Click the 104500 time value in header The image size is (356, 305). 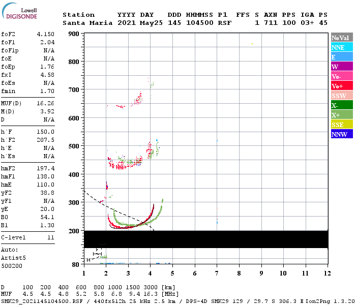[200, 23]
